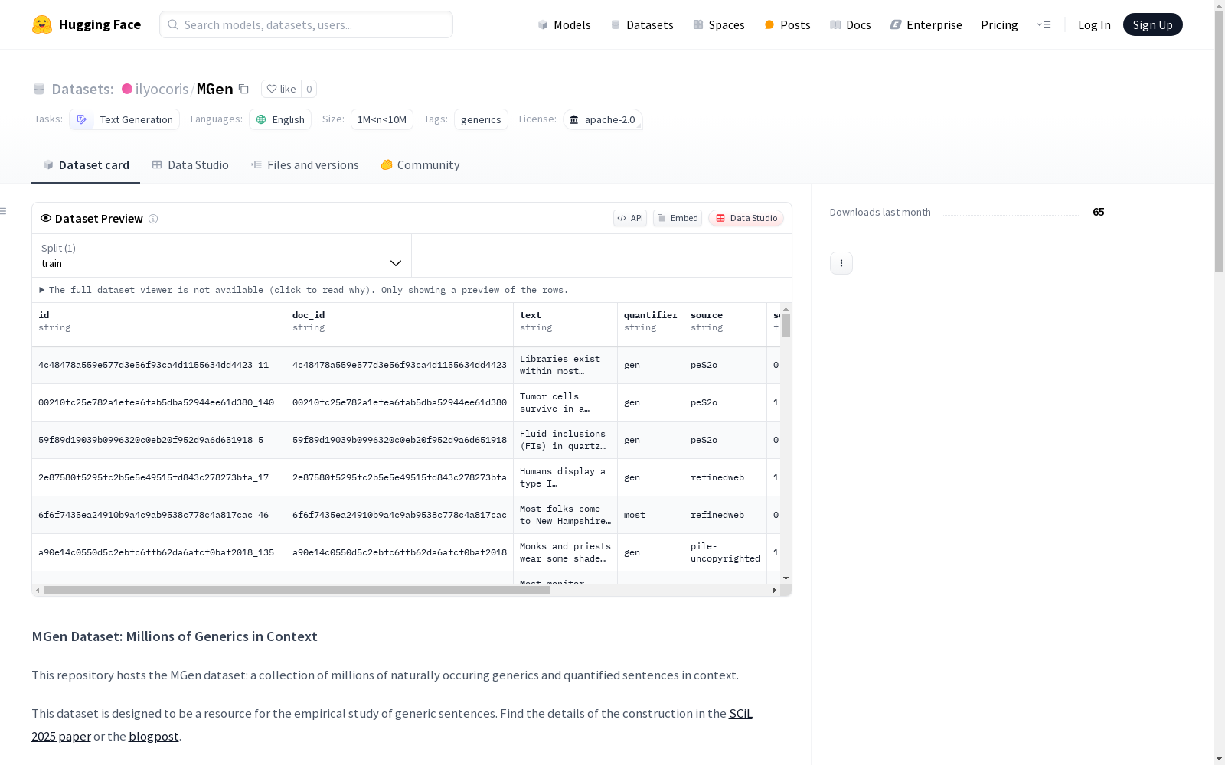The image size is (1225, 765).
Task: Click the right arrow of horizontal table scrollbar
Action: click(x=775, y=591)
